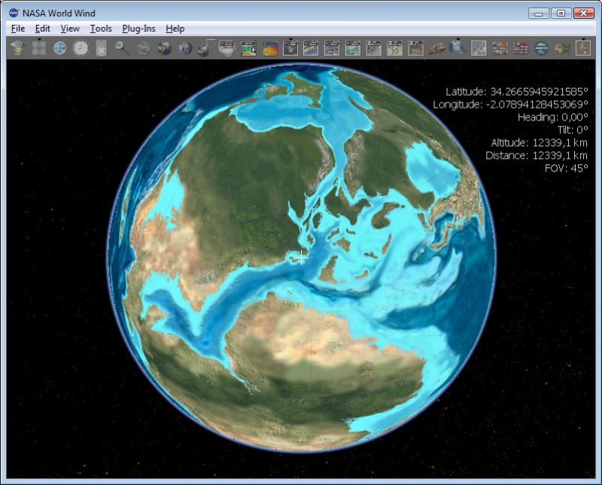Open the Help menu

click(x=175, y=29)
